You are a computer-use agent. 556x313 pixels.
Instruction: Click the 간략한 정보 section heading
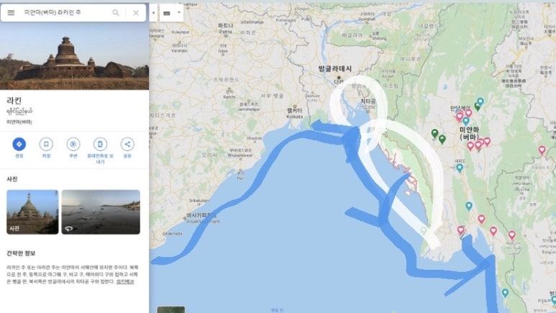tap(21, 253)
